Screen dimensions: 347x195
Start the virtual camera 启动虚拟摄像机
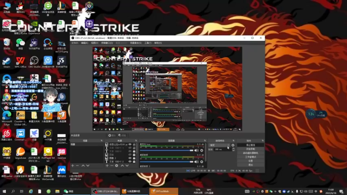(x=251, y=153)
